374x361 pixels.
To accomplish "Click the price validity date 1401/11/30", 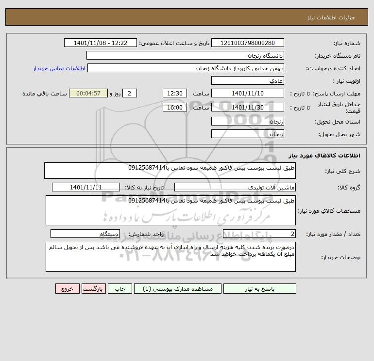I will point(248,107).
